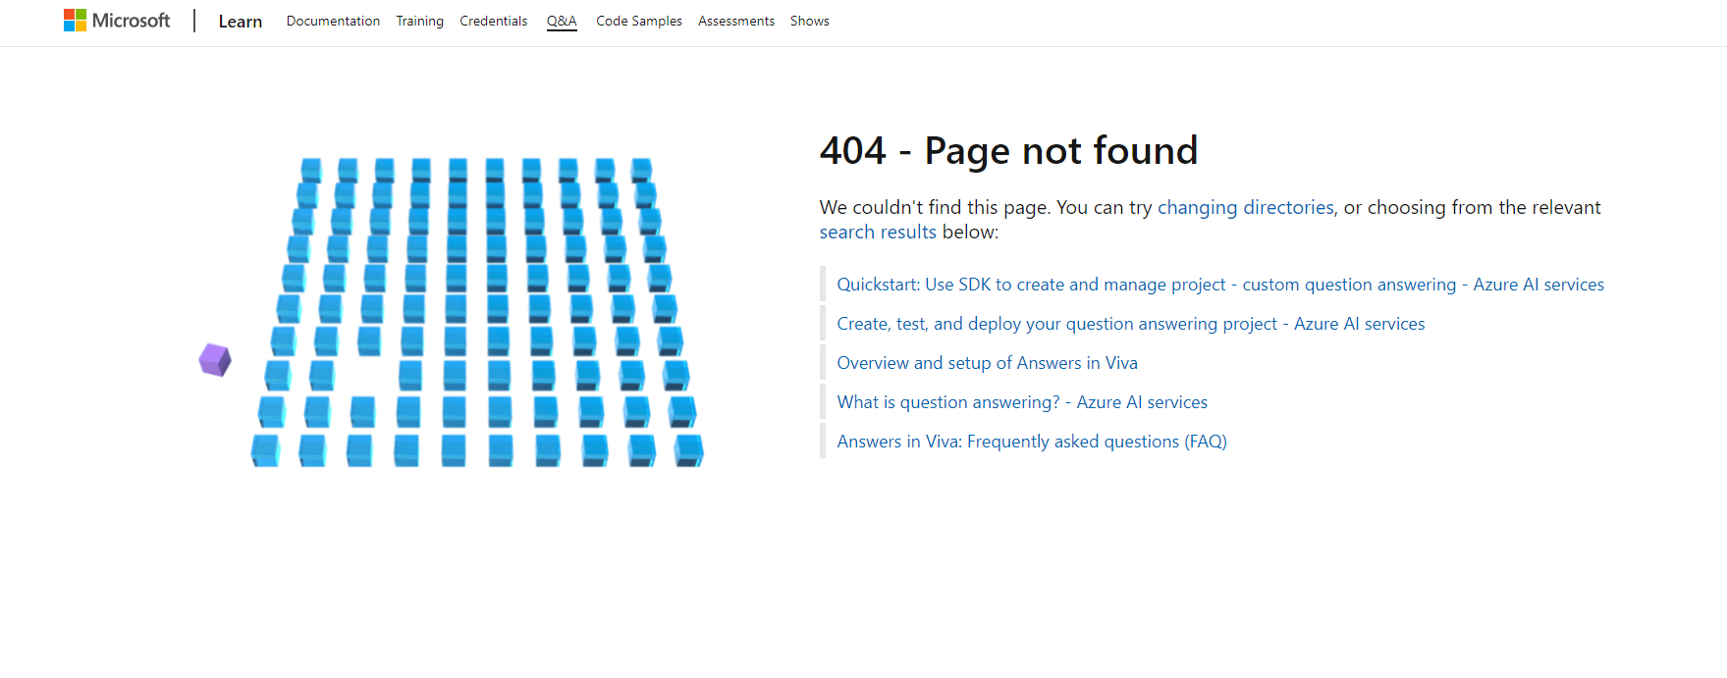
Task: Go to the Training section
Action: tap(419, 21)
